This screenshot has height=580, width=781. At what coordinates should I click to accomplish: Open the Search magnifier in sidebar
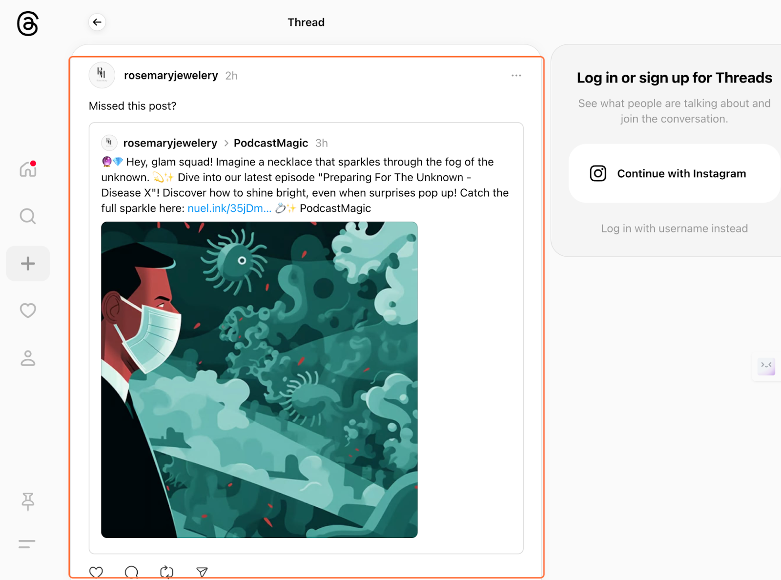pos(28,216)
